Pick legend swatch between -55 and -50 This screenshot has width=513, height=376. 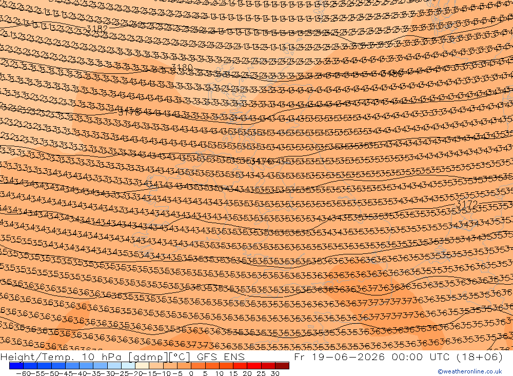tap(45, 366)
